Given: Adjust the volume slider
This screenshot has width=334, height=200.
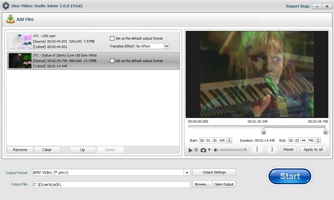Looking at the screenshot, I should point(233,150).
